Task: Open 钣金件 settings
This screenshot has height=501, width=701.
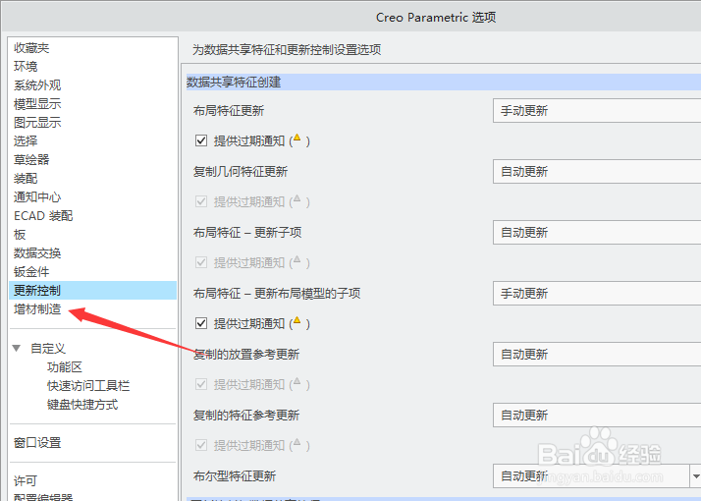Action: (31, 271)
